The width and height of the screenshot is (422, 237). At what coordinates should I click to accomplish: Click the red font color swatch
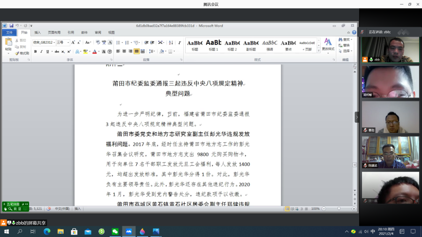click(94, 52)
